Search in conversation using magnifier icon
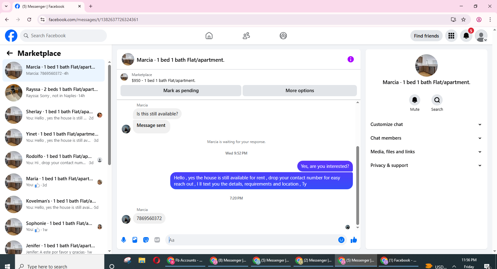Screen dimensions: 497x269 pos(437,100)
